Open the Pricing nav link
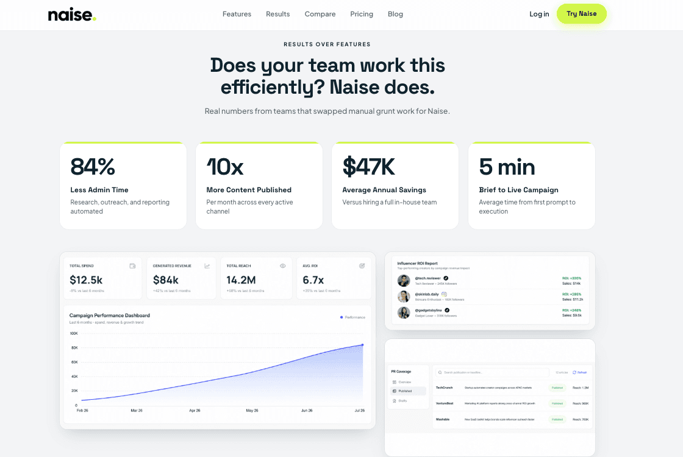Viewport: 683px width, 457px height. pyautogui.click(x=362, y=14)
